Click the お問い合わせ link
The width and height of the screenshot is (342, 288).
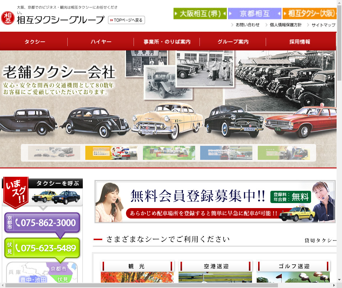click(x=247, y=25)
